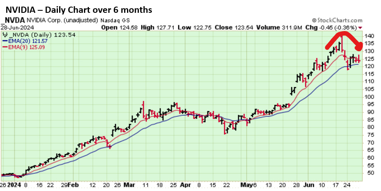Click the x-axis date label 17
Screen dimensions: 381x191
335,185
